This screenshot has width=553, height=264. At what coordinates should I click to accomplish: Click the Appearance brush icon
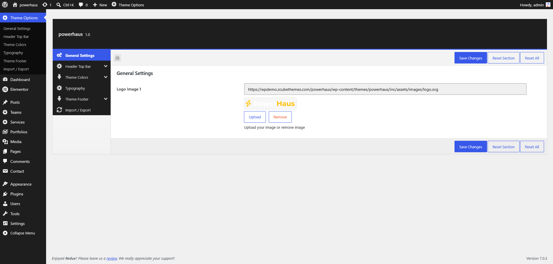pos(5,184)
